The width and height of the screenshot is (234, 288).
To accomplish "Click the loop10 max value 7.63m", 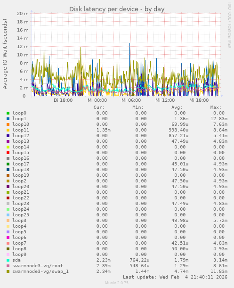I will 220,124.
